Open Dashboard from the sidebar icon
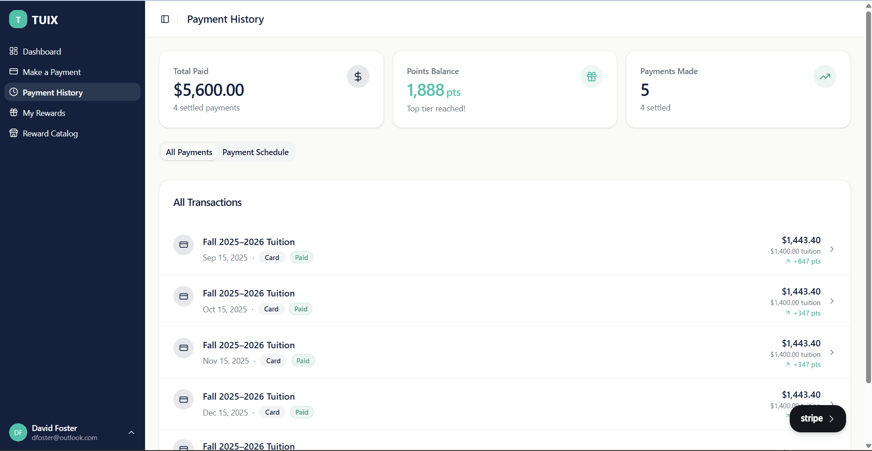The image size is (872, 451). click(x=14, y=51)
